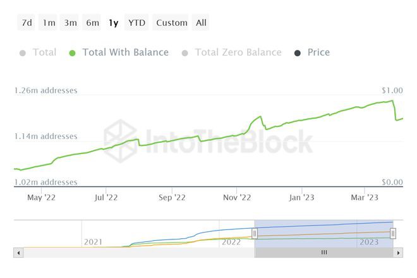Screen dimensions: 417x278
Task: Click the left navigator range handle
Action: [255, 234]
